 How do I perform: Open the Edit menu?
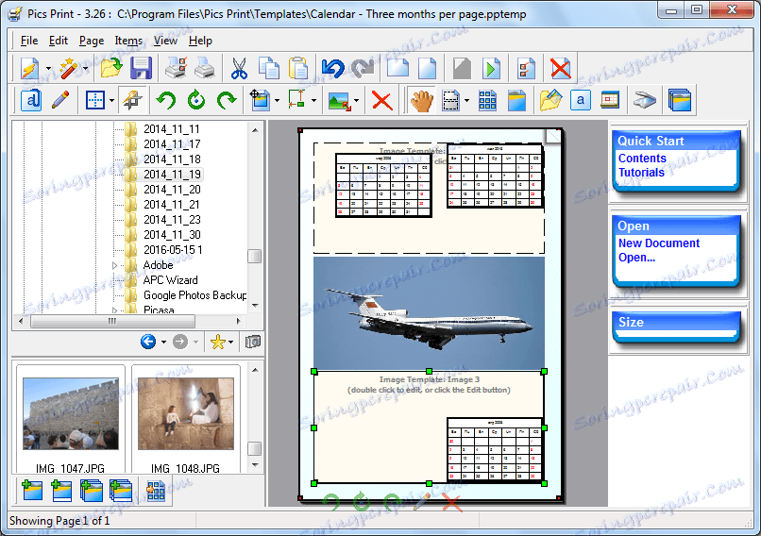tap(59, 41)
